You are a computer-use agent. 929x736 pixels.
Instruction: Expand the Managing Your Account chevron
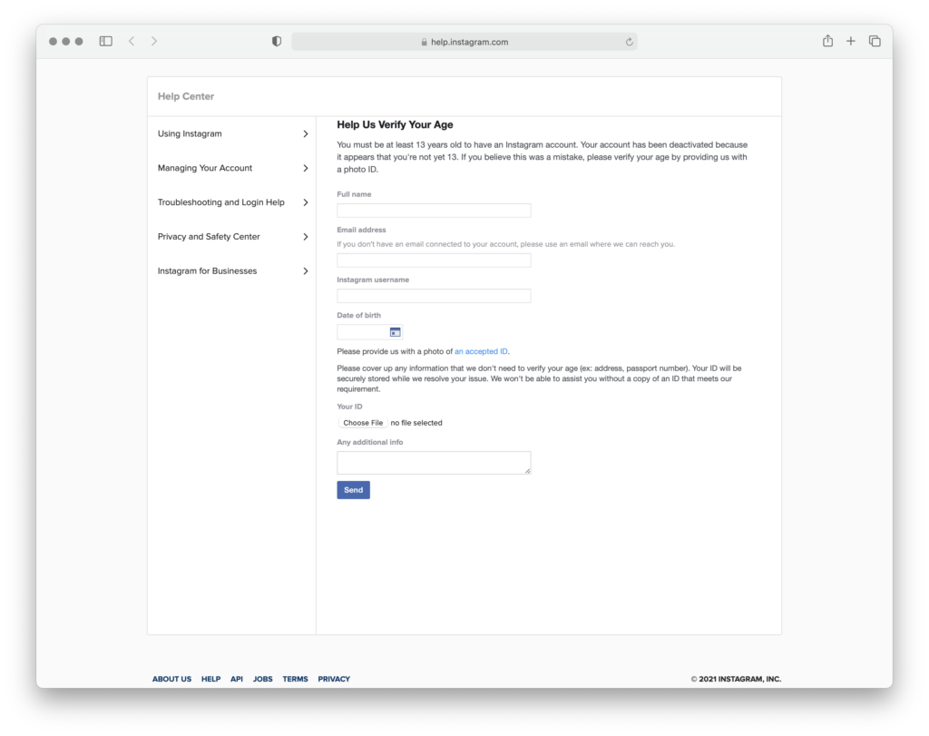[306, 168]
